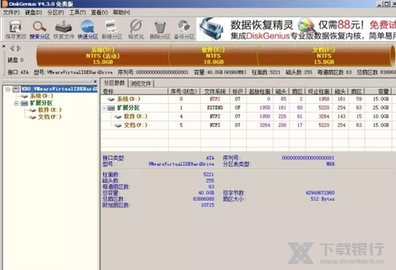The height and width of the screenshot is (270, 396).
Task: Click the Delete Partition (删除分区) toolbar icon
Action: coord(160,30)
